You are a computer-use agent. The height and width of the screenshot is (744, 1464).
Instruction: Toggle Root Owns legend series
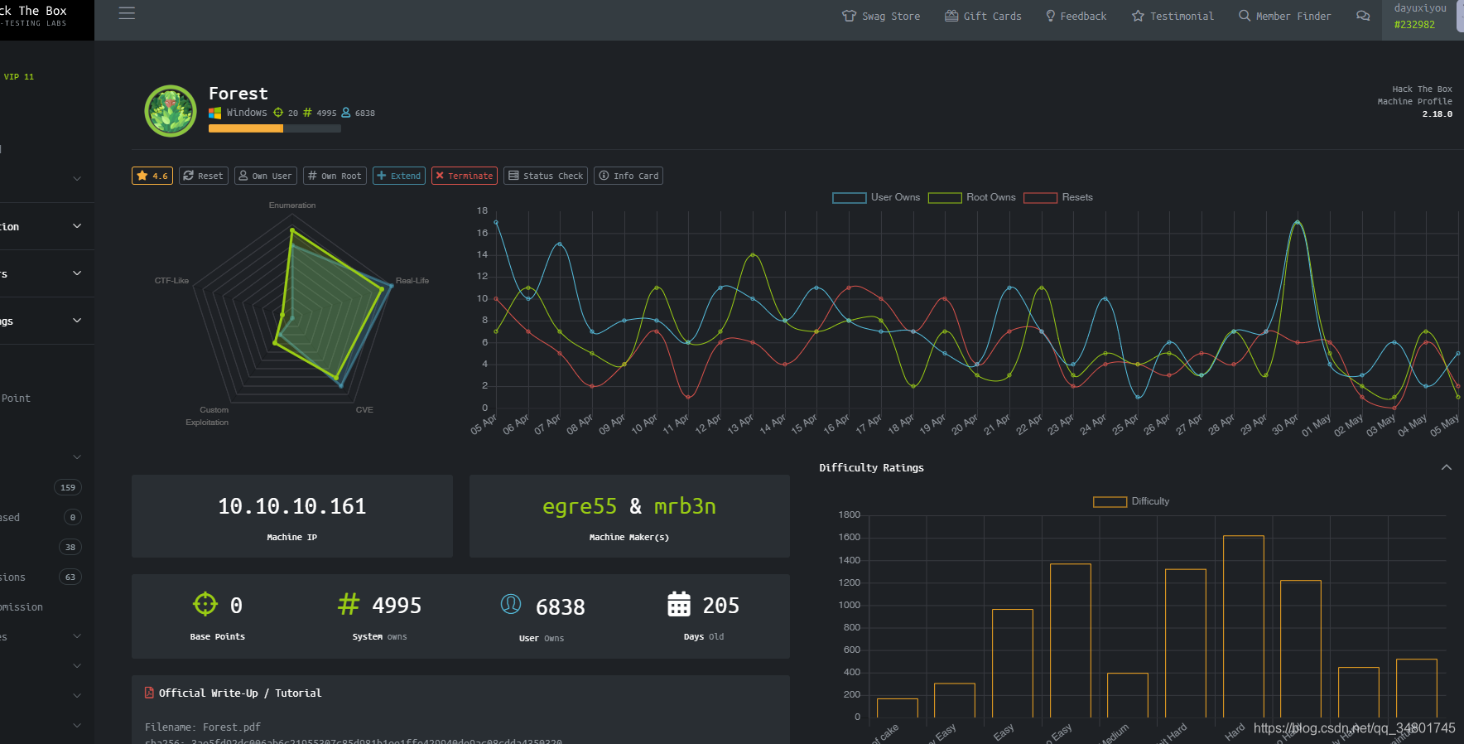pos(971,197)
